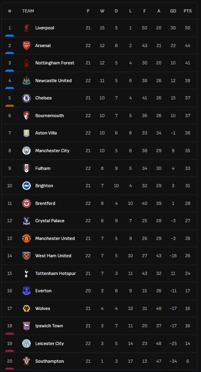Click the Manchester United crest
201x372 pixels.
(26, 239)
